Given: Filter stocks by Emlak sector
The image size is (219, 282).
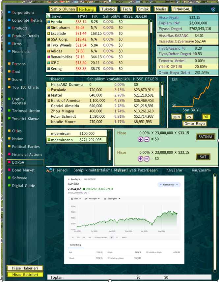Looking at the screenshot, I should [x=143, y=9].
